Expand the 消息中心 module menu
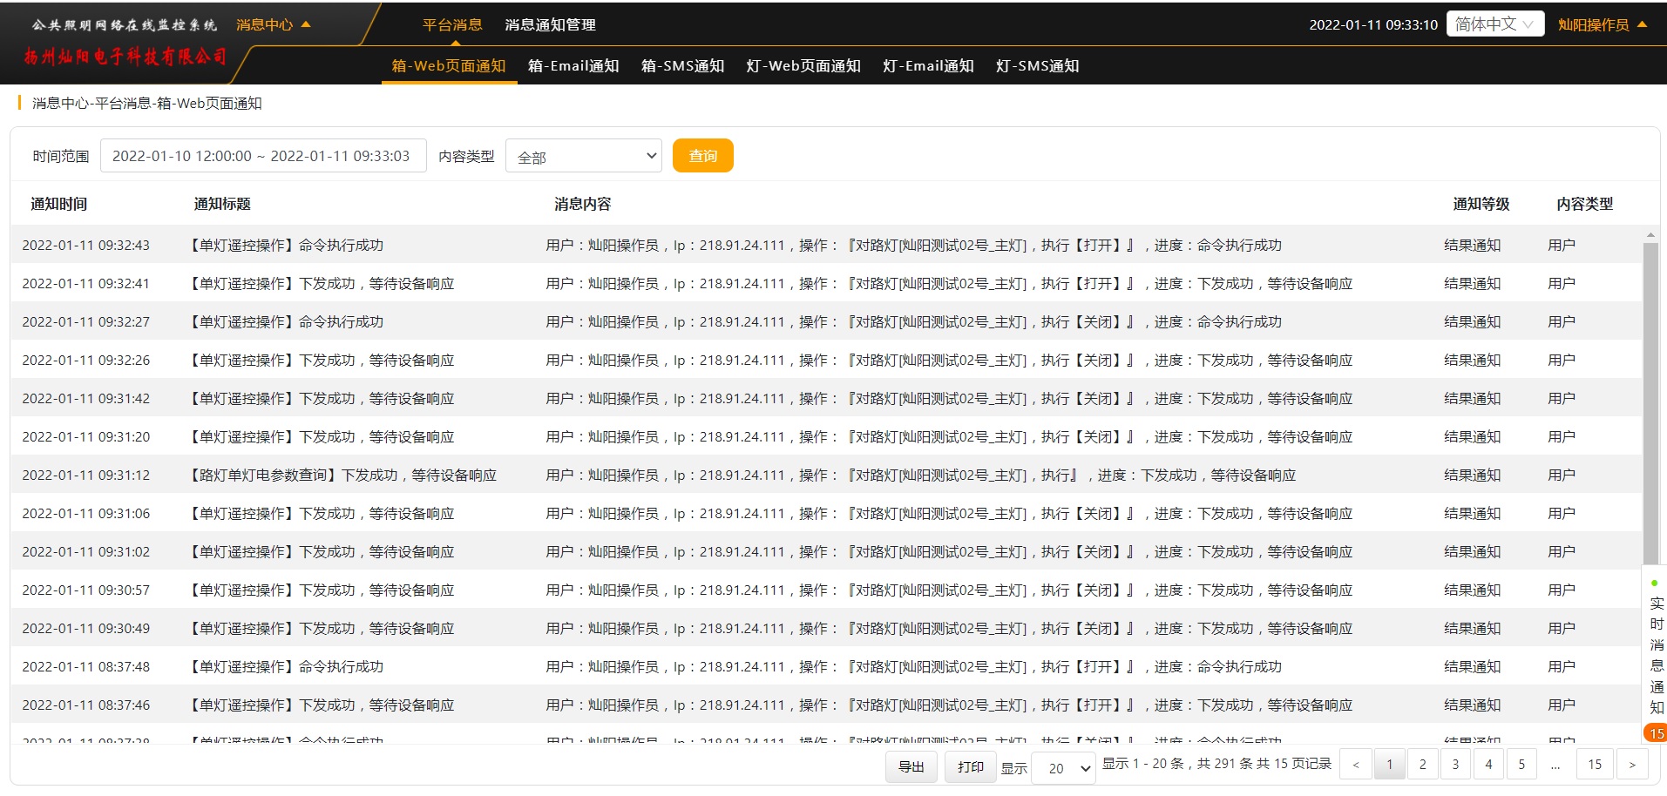 [x=273, y=25]
